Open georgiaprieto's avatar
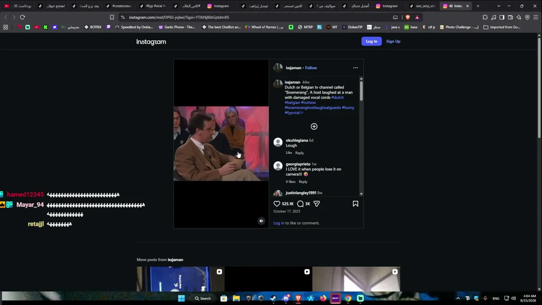The image size is (542, 305). tap(278, 166)
